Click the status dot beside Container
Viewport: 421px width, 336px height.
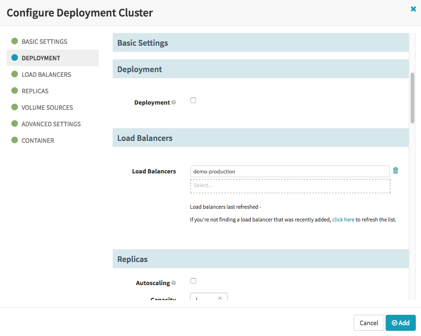pos(15,140)
